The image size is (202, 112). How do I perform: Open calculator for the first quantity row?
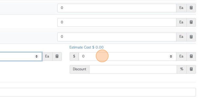191,8
